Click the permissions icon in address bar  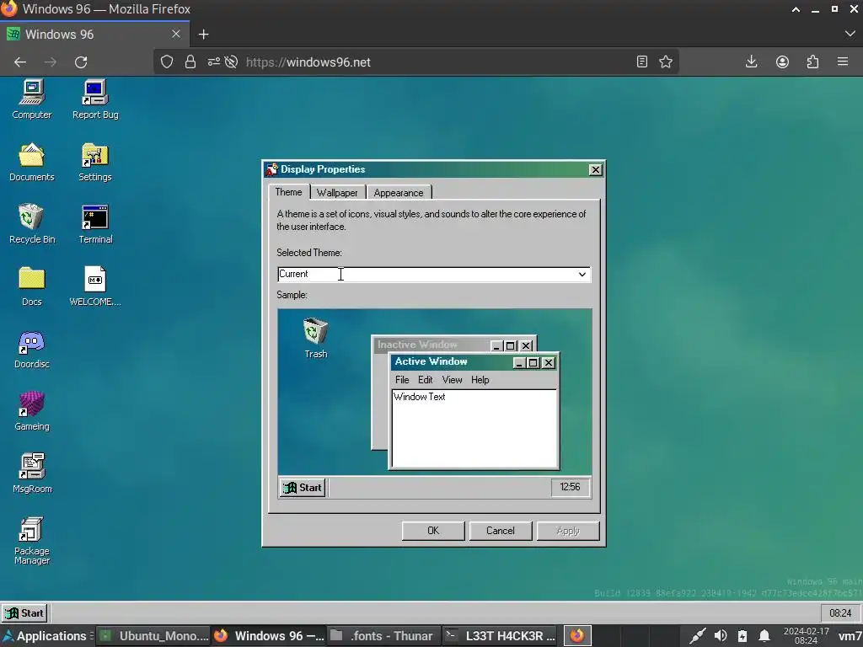coord(213,61)
